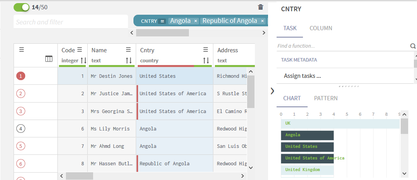Collapse the right side panel chevron

272,91
